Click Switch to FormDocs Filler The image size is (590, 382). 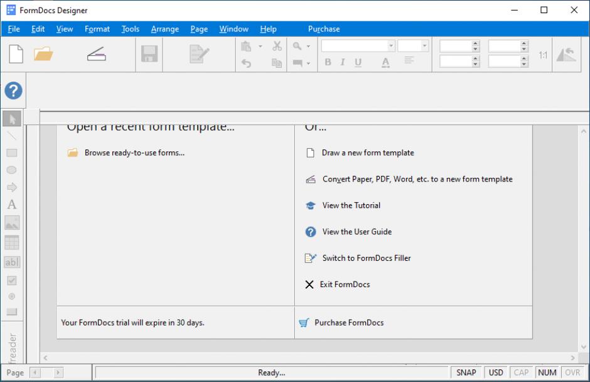coord(367,258)
